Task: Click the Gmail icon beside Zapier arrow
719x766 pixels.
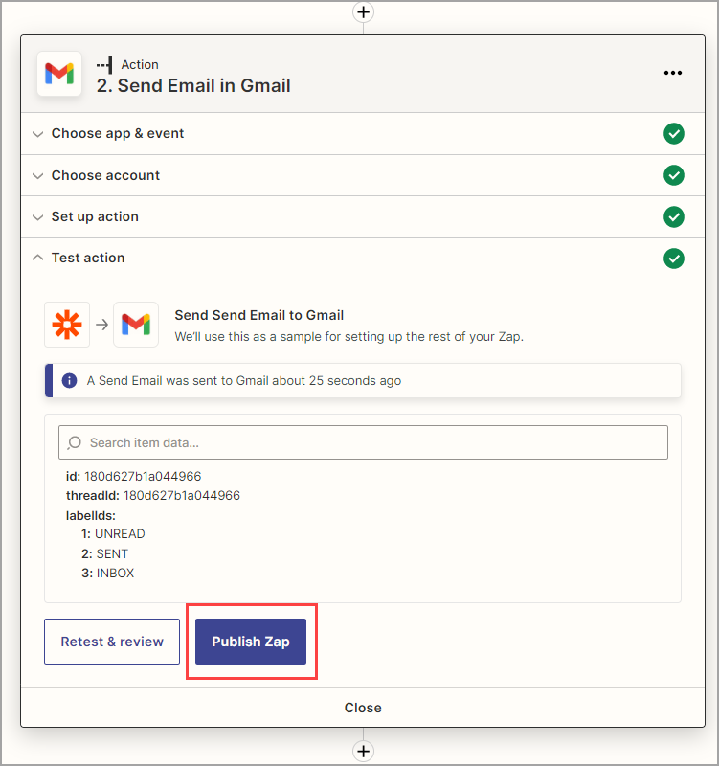Action: tap(136, 325)
